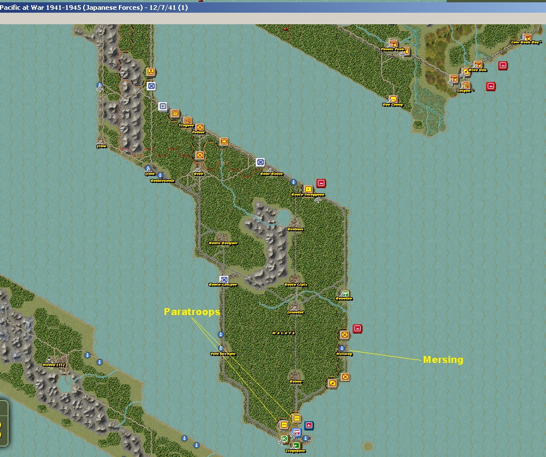Select the red naval counter northeast of Mersing
546x457 pixels.
(x=357, y=328)
